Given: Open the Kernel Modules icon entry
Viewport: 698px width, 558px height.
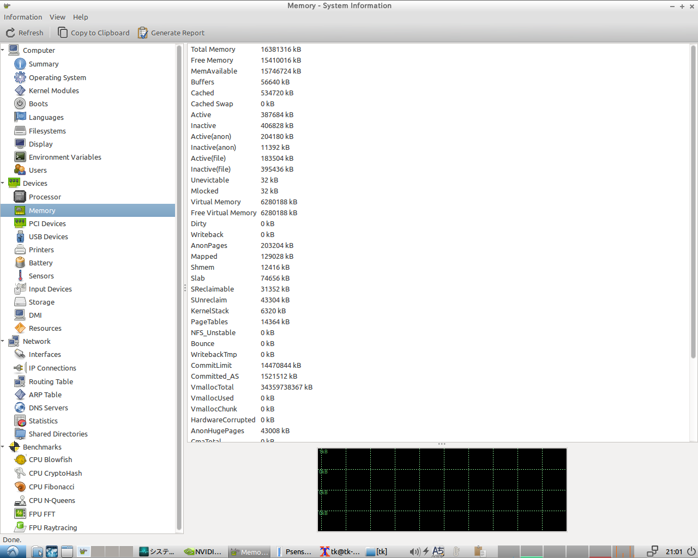Looking at the screenshot, I should pyautogui.click(x=20, y=90).
